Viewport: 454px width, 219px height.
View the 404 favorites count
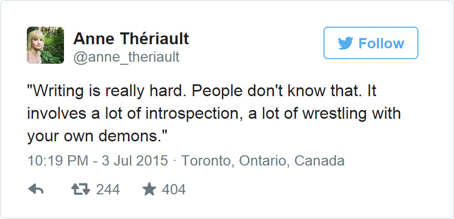[x=173, y=190]
